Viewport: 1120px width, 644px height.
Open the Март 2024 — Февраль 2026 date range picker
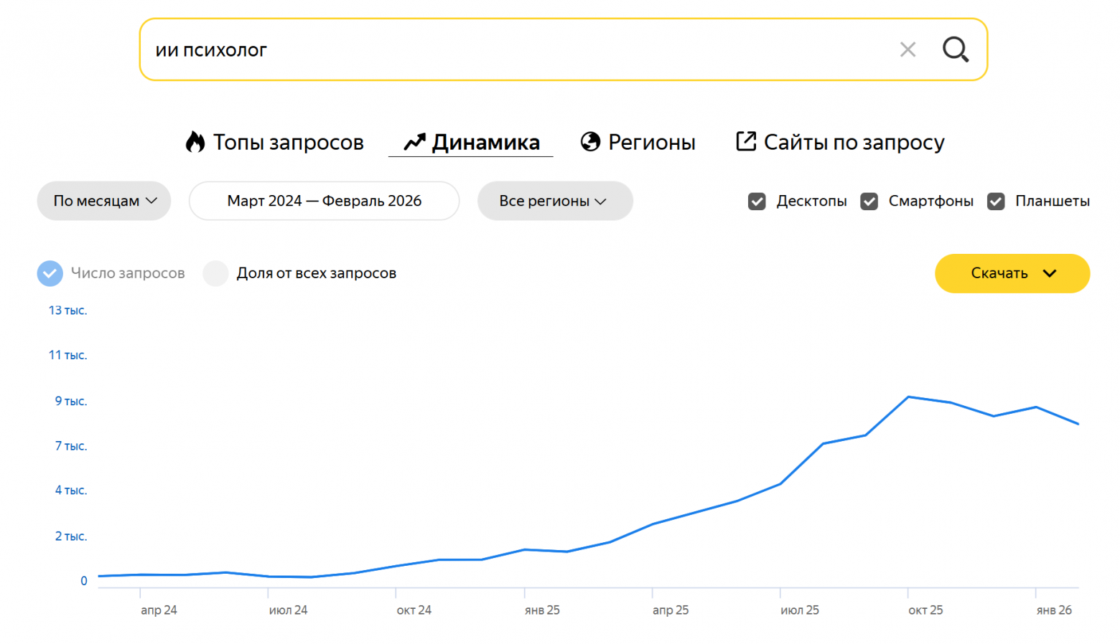(x=324, y=201)
